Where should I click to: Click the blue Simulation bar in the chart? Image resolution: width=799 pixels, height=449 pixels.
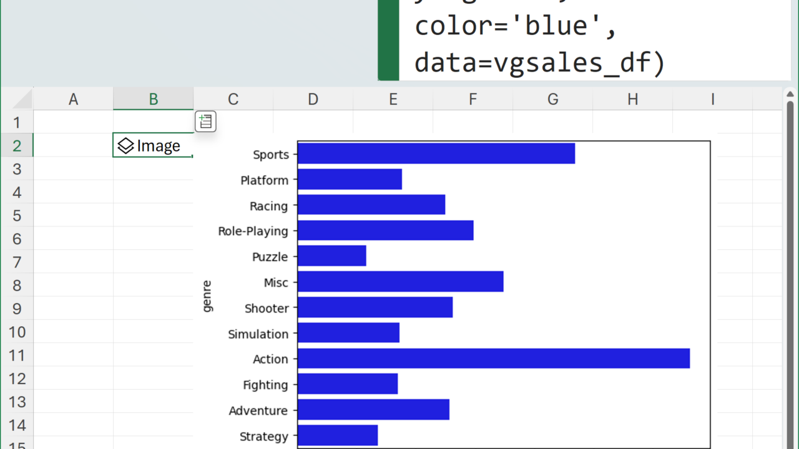pos(349,333)
